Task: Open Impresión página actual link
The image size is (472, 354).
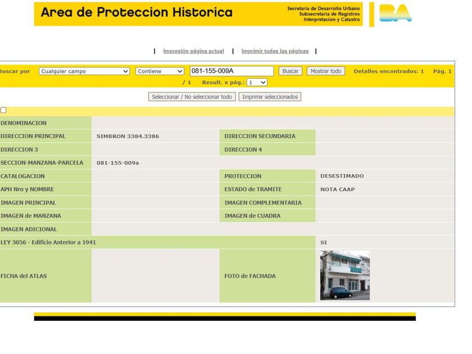Action: click(x=193, y=51)
